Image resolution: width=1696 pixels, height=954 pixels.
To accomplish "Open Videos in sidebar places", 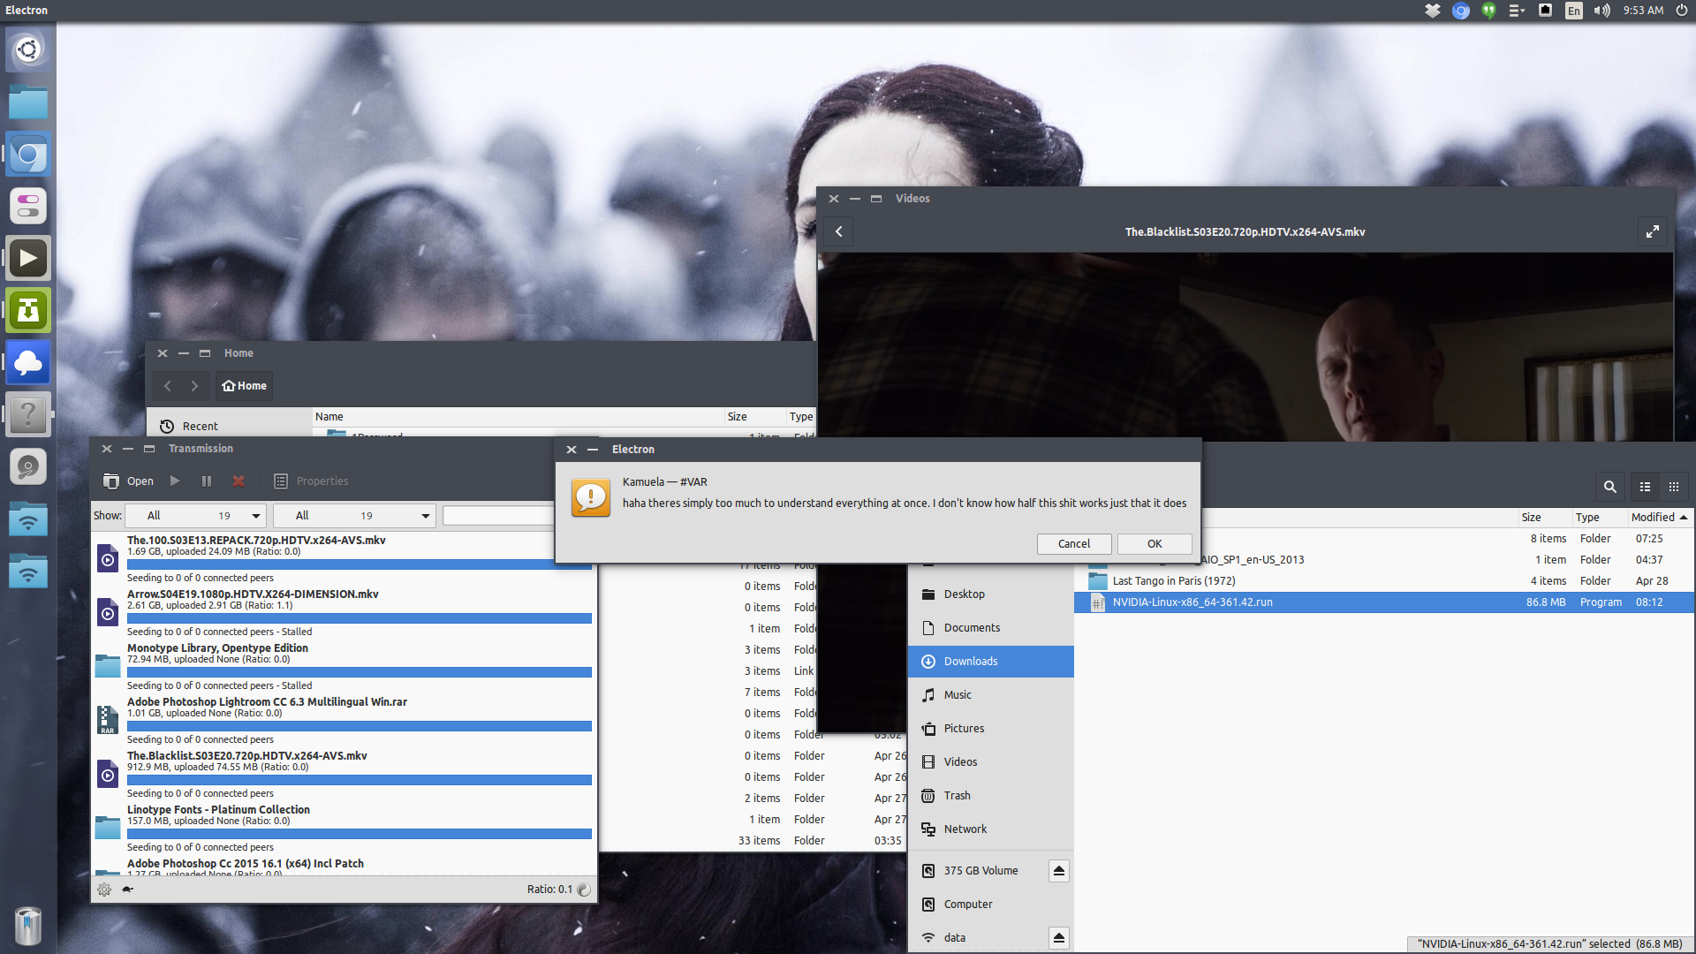I will [960, 762].
